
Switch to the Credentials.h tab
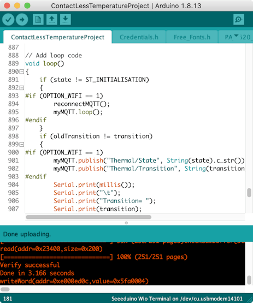pos(139,37)
